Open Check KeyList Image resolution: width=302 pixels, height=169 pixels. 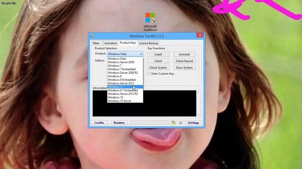click(x=185, y=61)
